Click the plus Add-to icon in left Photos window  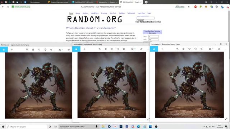tap(12, 49)
